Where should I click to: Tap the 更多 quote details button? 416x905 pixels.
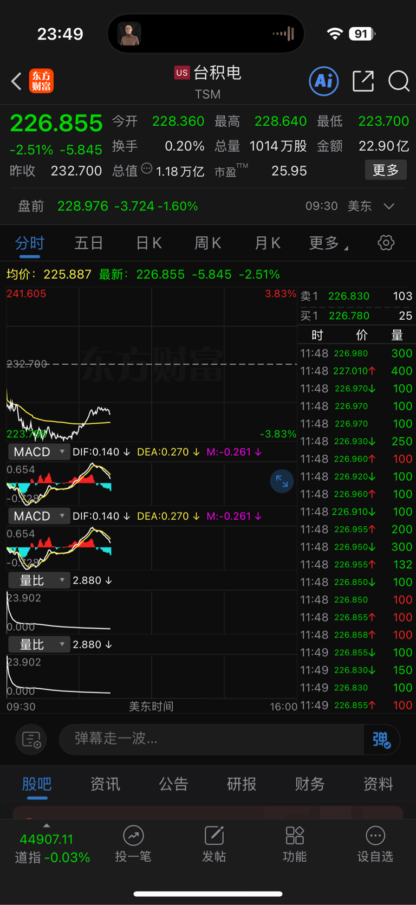386,170
